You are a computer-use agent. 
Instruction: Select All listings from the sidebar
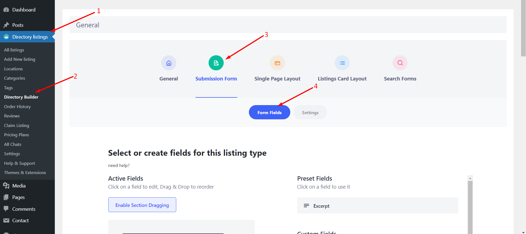pyautogui.click(x=14, y=50)
